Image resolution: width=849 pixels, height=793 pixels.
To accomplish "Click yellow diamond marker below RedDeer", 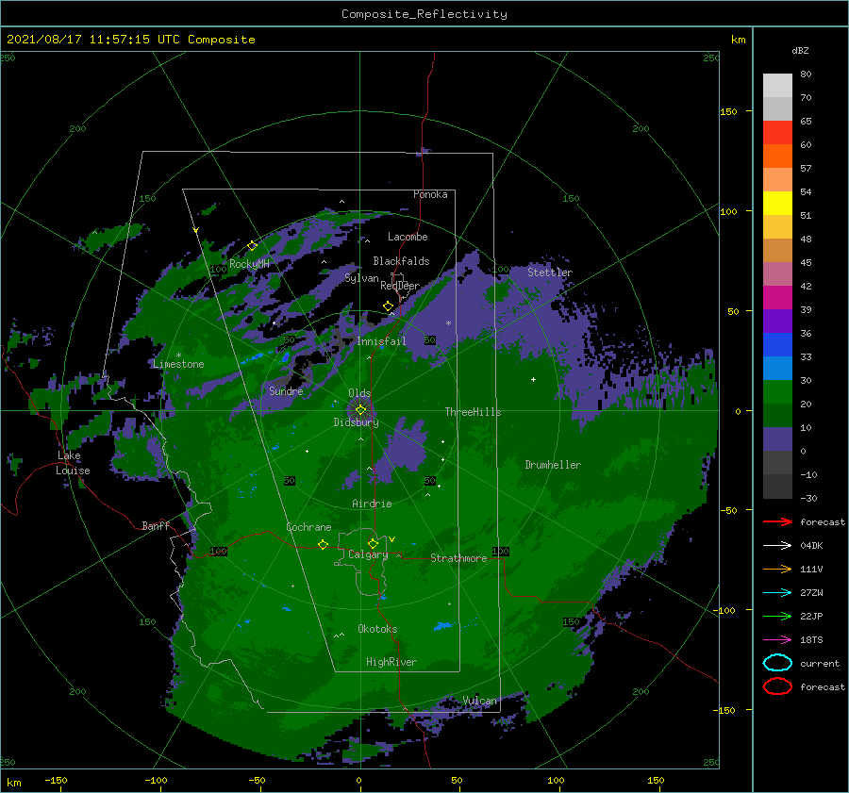I will tap(389, 306).
